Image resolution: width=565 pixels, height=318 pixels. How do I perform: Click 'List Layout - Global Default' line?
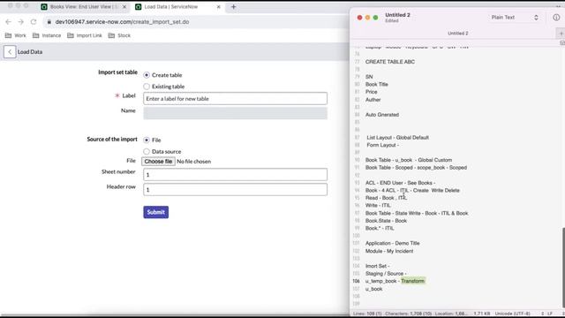[398, 138]
